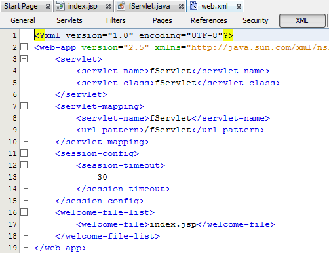This screenshot has height=253, width=329.
Task: Open the index.jsp tab
Action: pyautogui.click(x=83, y=6)
